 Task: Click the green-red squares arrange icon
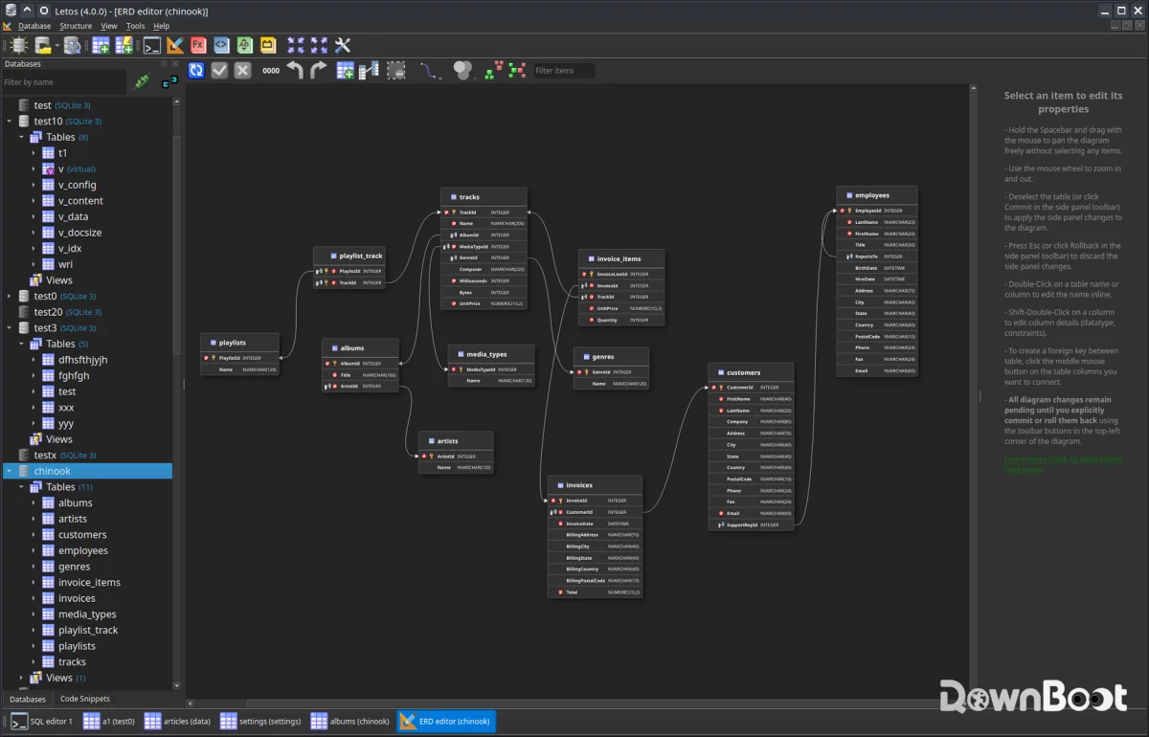(x=494, y=70)
